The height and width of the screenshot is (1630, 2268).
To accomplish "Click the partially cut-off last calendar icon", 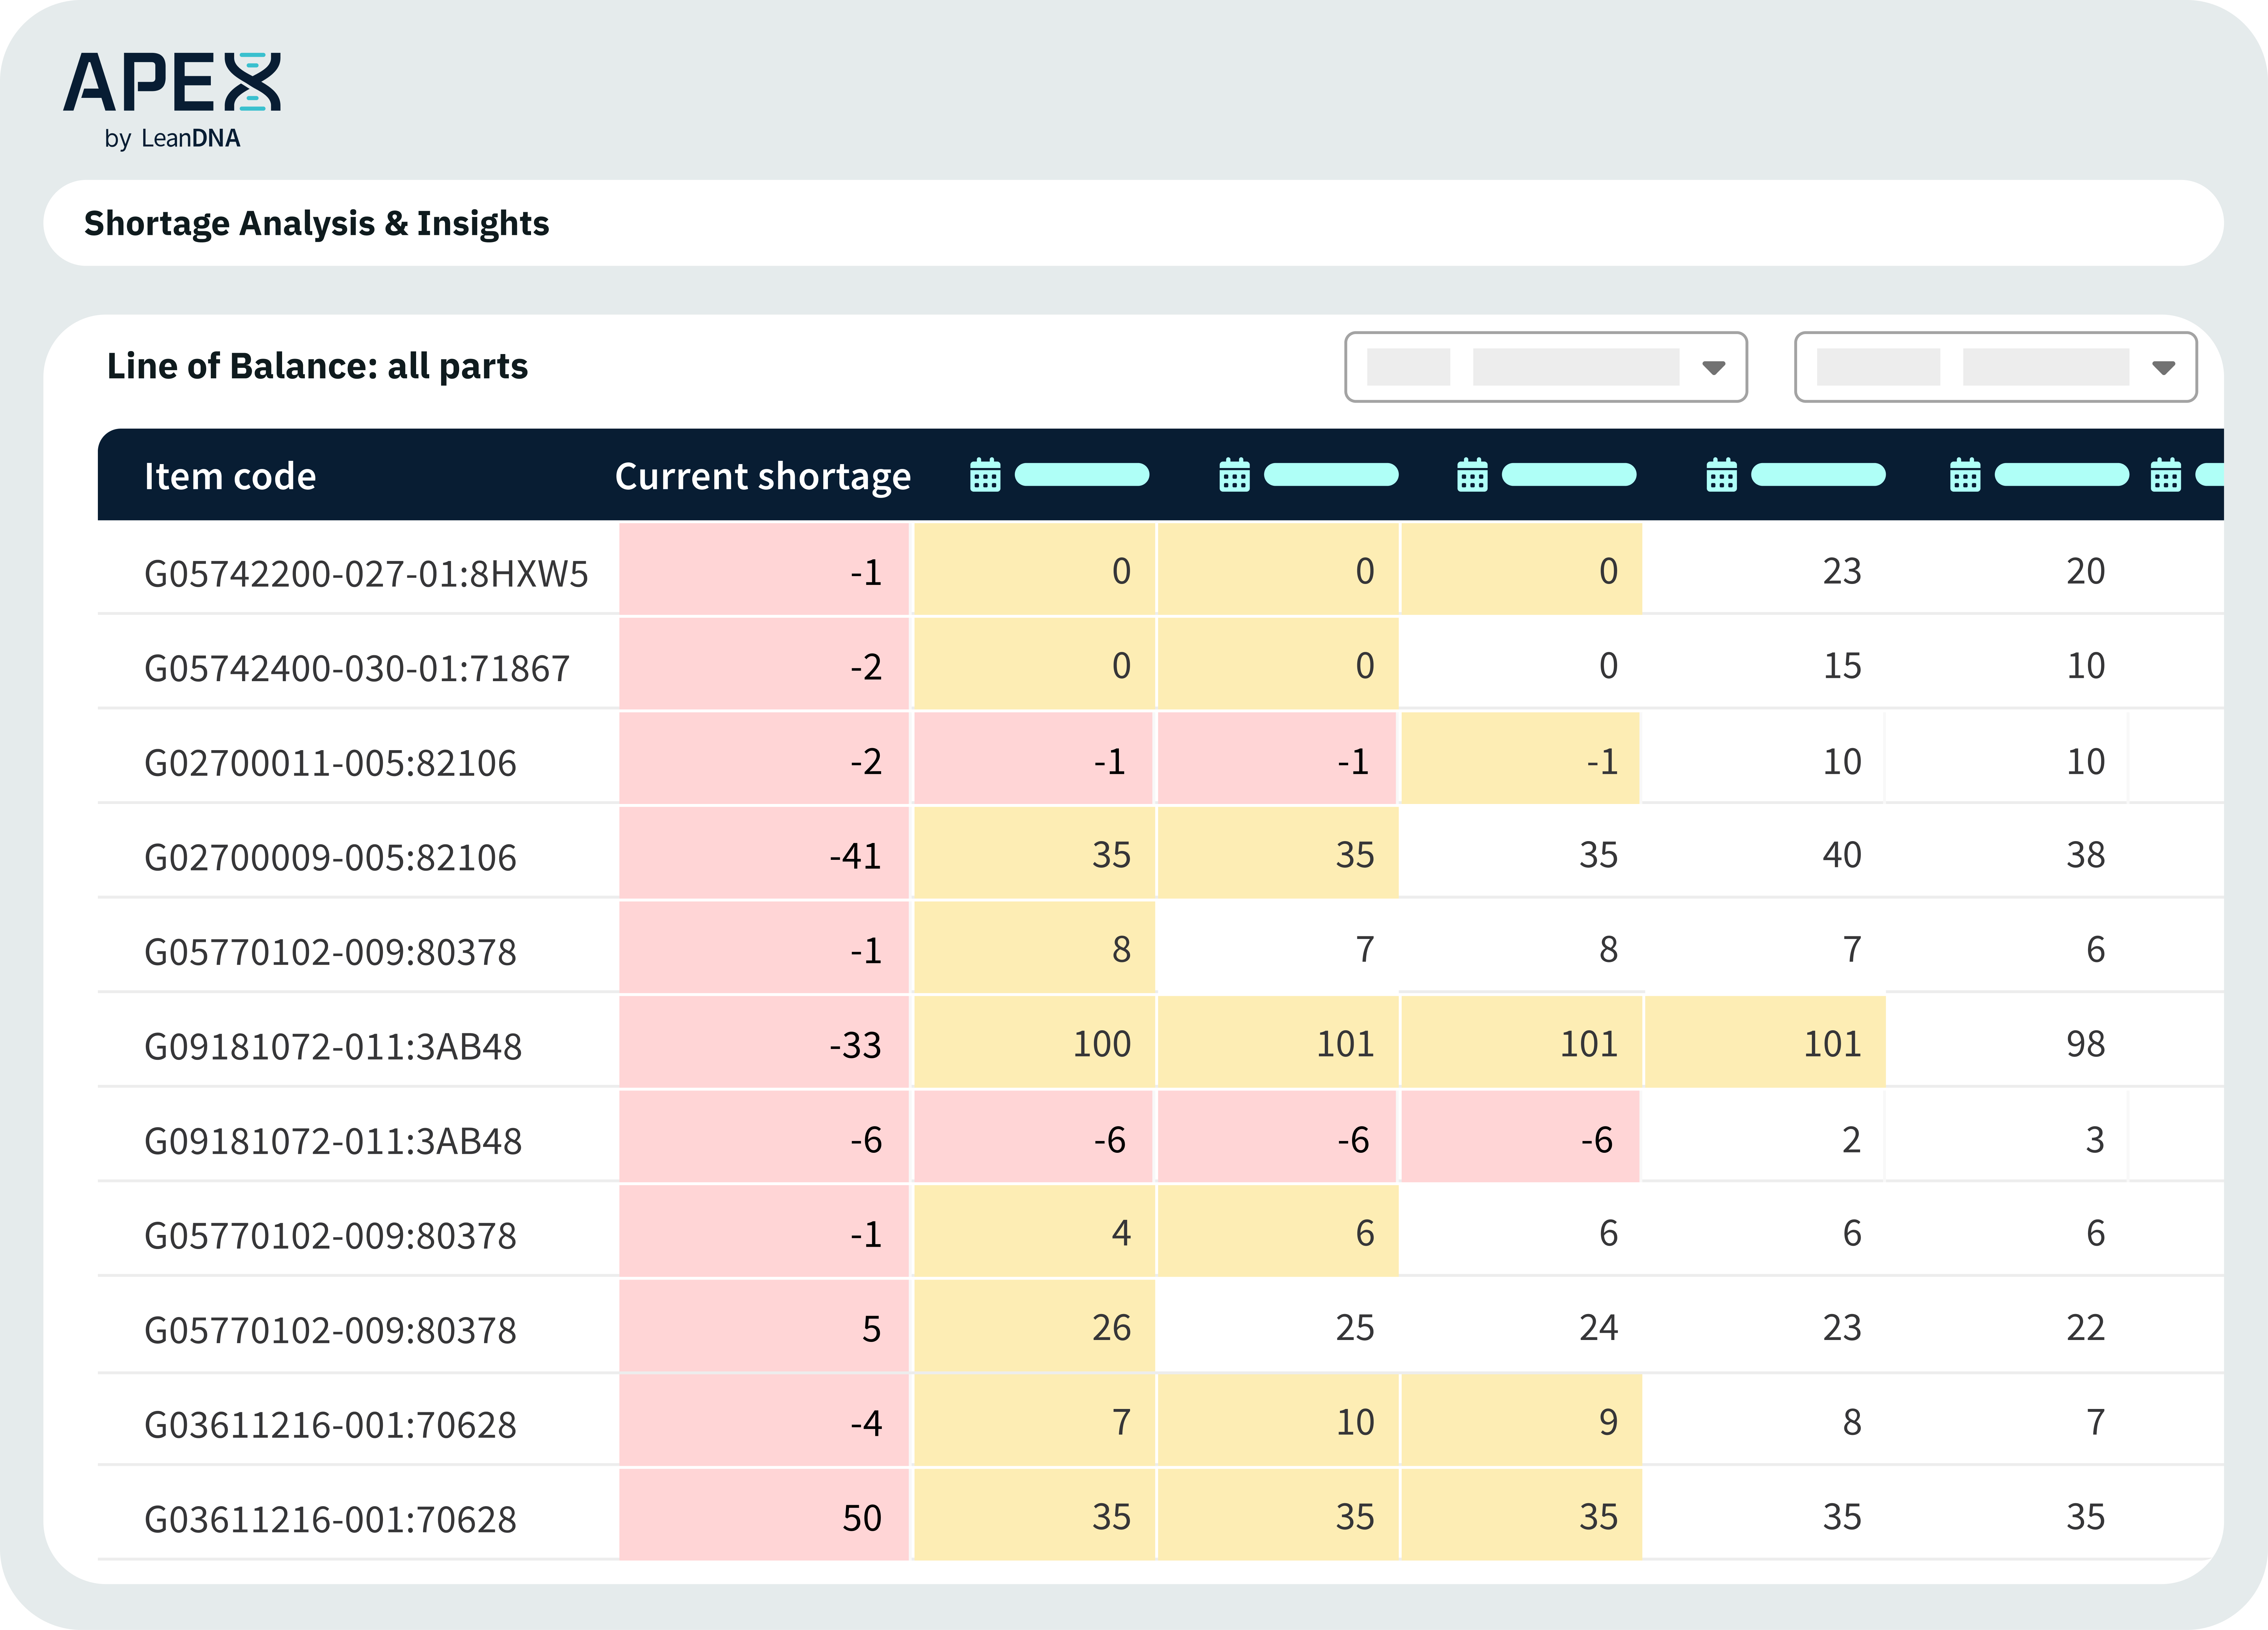I will click(x=2166, y=475).
